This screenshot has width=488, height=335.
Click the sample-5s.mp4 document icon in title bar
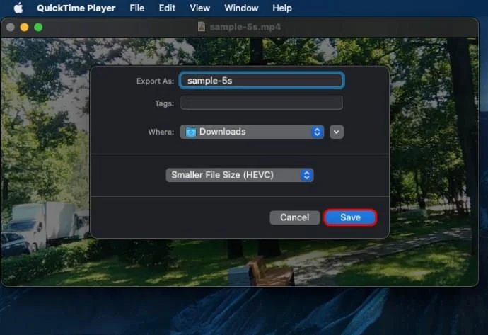202,27
